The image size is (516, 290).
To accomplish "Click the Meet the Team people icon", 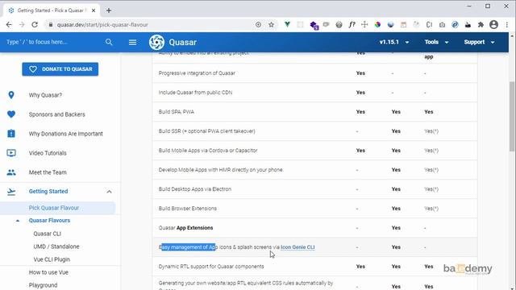I will tap(11, 172).
